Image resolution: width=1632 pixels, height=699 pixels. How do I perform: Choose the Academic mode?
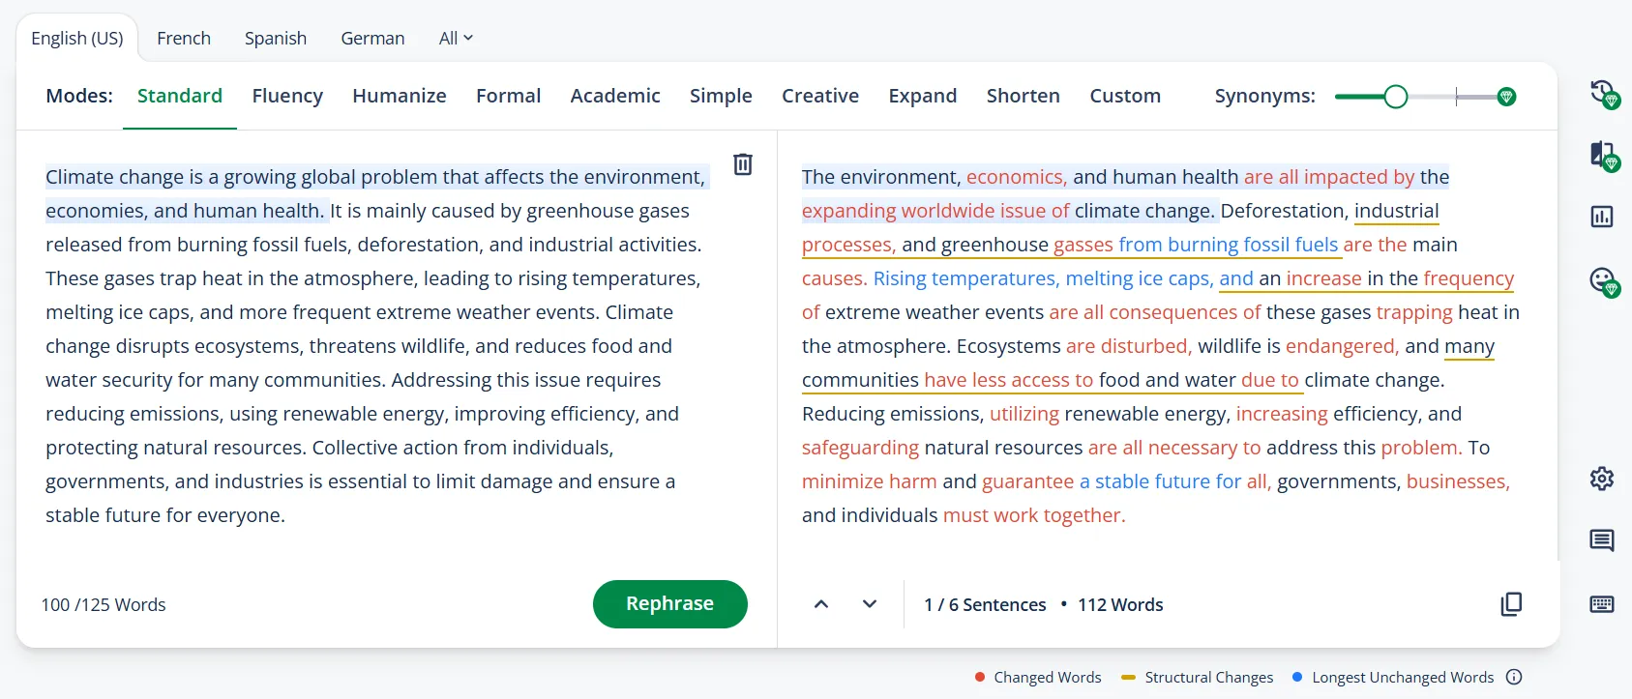(x=614, y=96)
